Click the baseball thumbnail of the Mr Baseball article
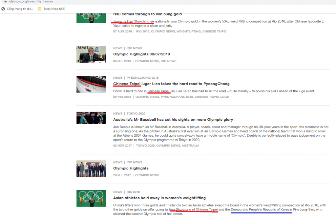The image size is (336, 218). (91, 118)
